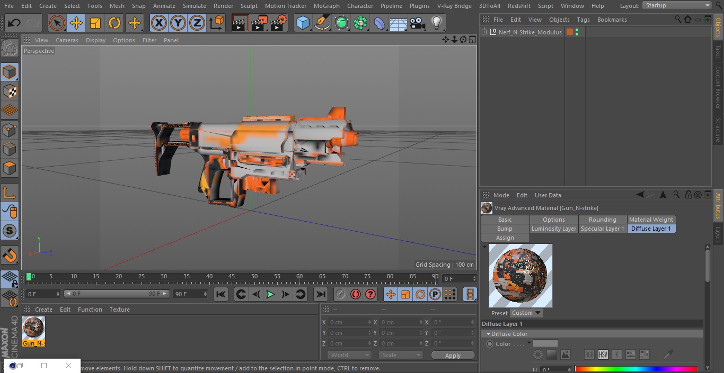
Task: Open the Preset Custom dropdown
Action: (x=526, y=313)
